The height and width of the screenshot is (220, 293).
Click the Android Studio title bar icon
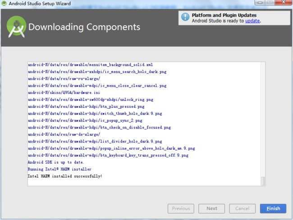click(x=4, y=3)
